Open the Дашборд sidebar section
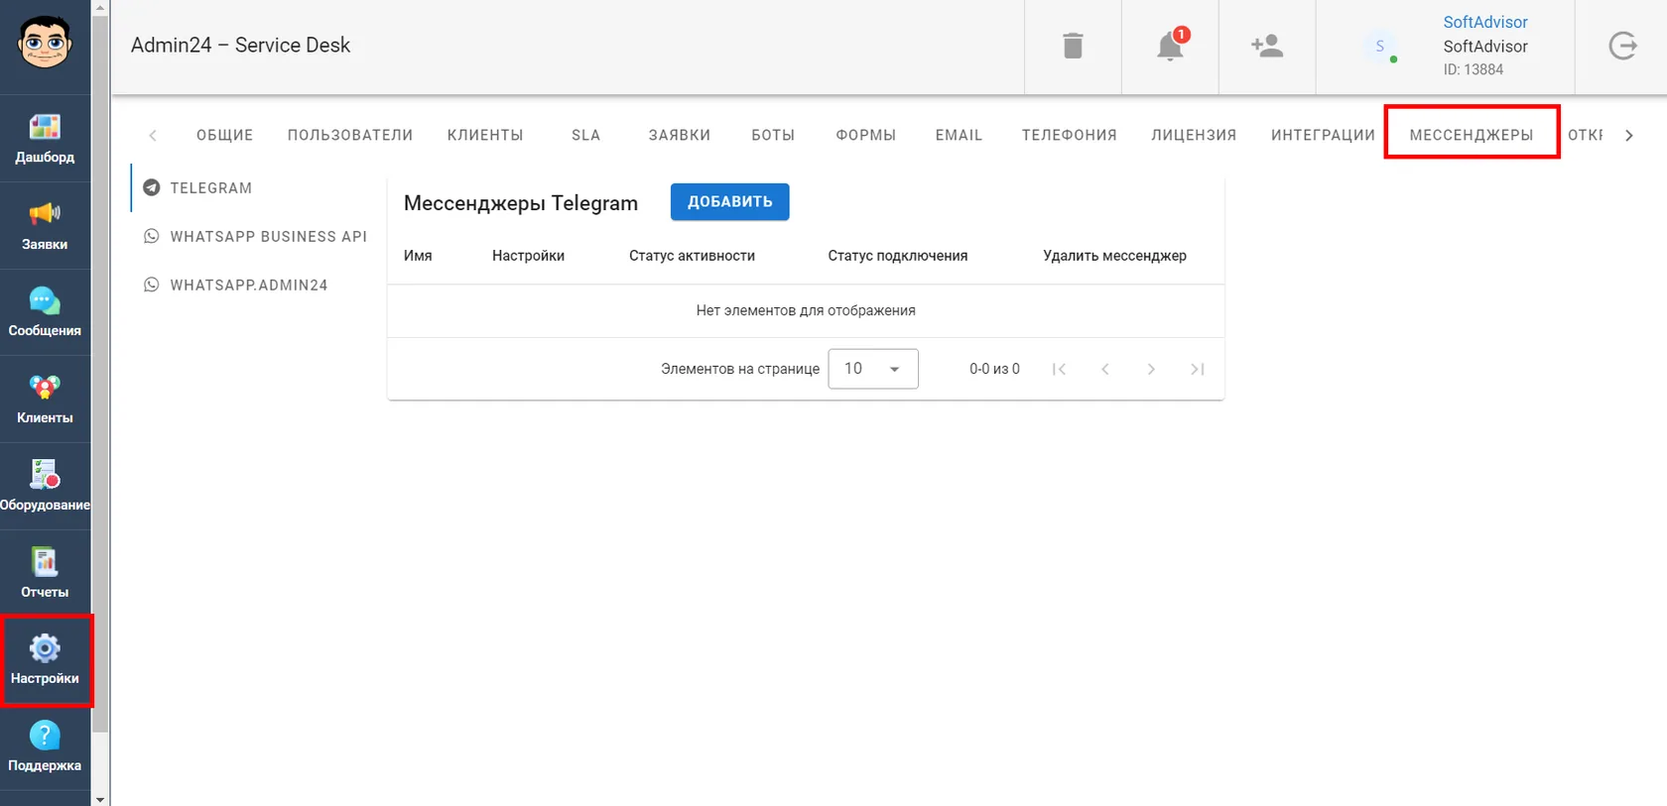The height and width of the screenshot is (806, 1667). (x=45, y=139)
